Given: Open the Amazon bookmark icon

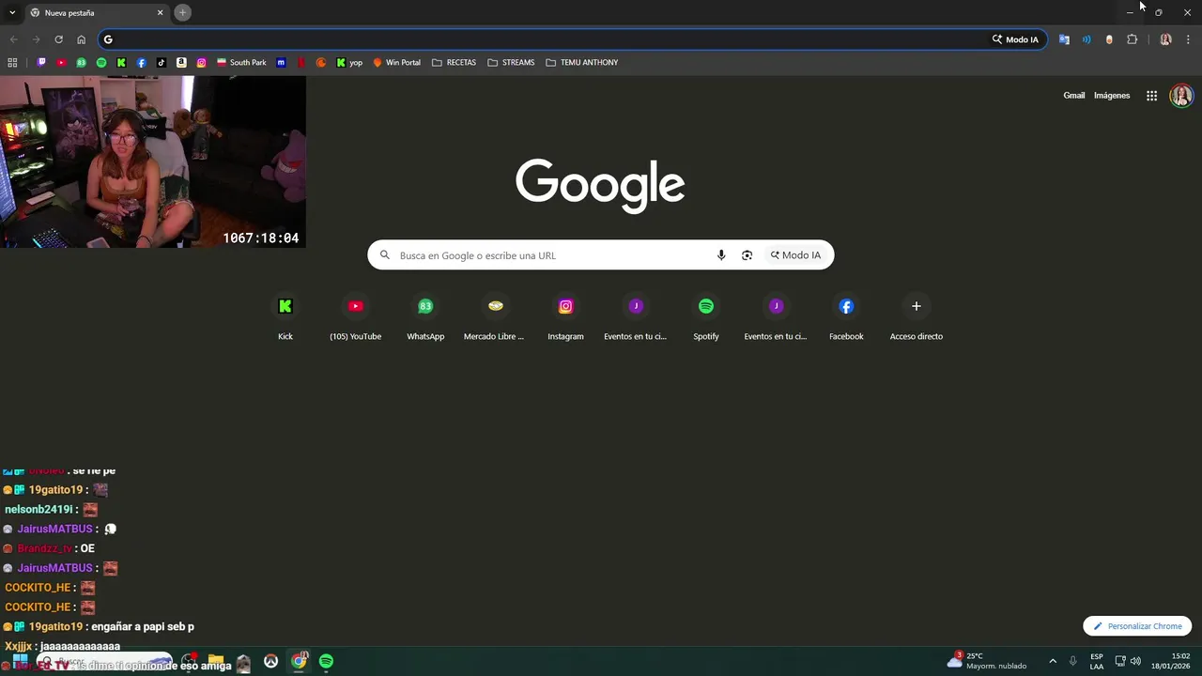Looking at the screenshot, I should click(x=181, y=63).
